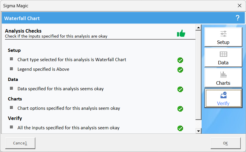Click the help question mark icon
The height and width of the screenshot is (152, 246).
coord(238,18)
